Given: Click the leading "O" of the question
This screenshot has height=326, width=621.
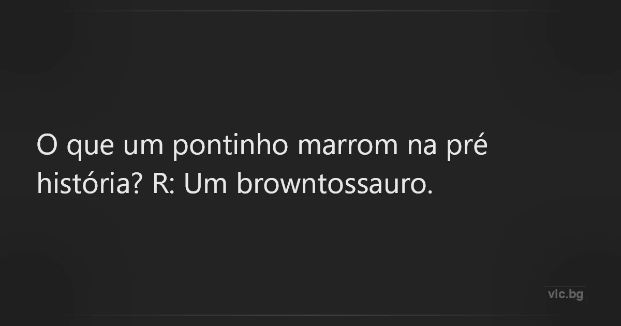Looking at the screenshot, I should [46, 147].
